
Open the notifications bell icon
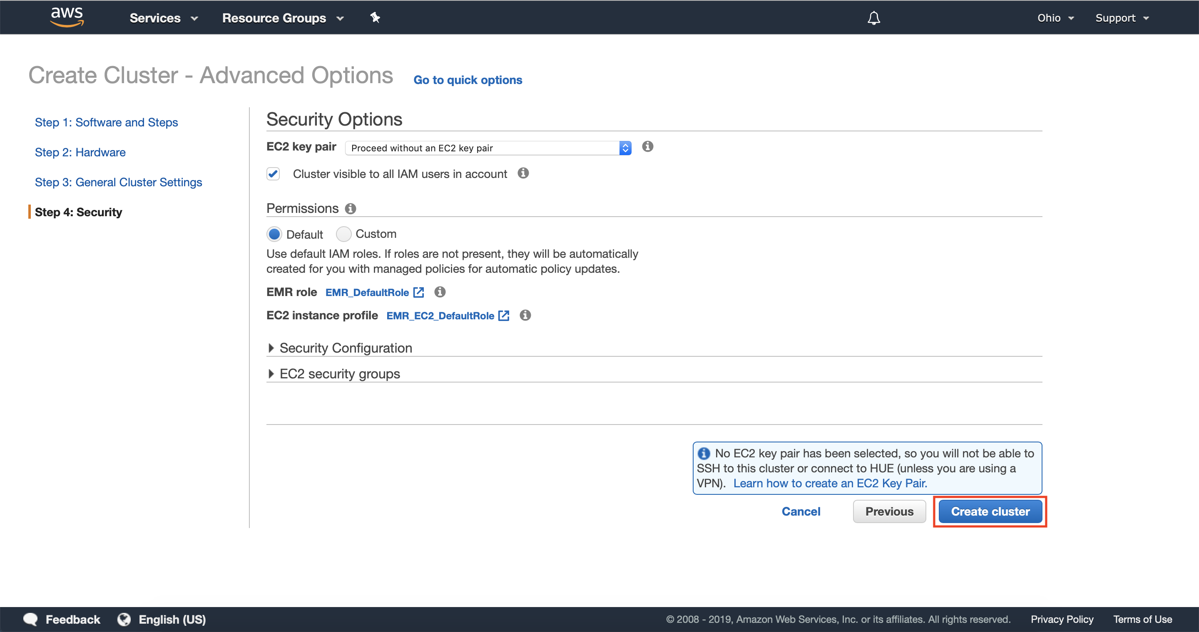(x=874, y=18)
